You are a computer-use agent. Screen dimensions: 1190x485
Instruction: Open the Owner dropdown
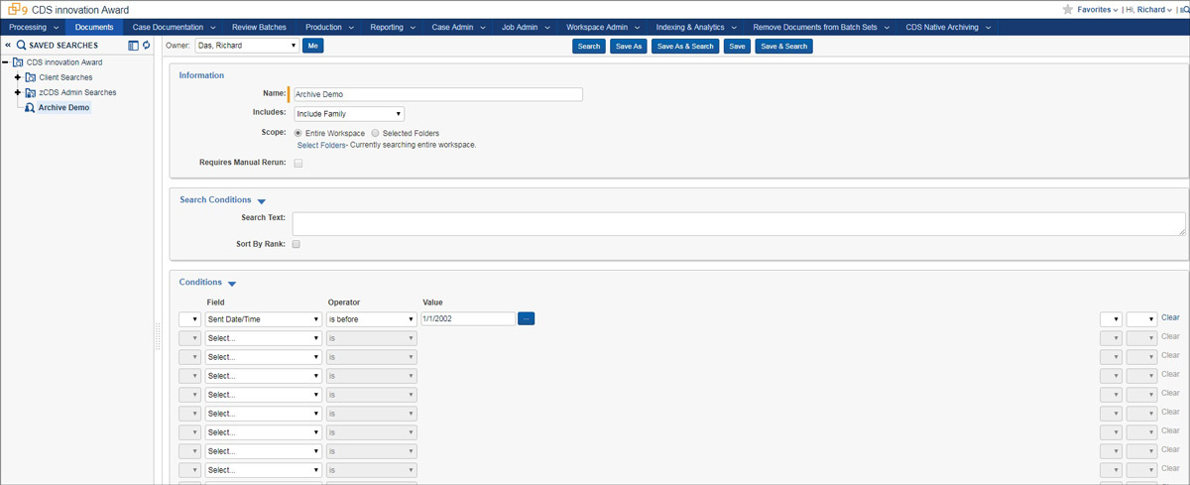tap(246, 46)
